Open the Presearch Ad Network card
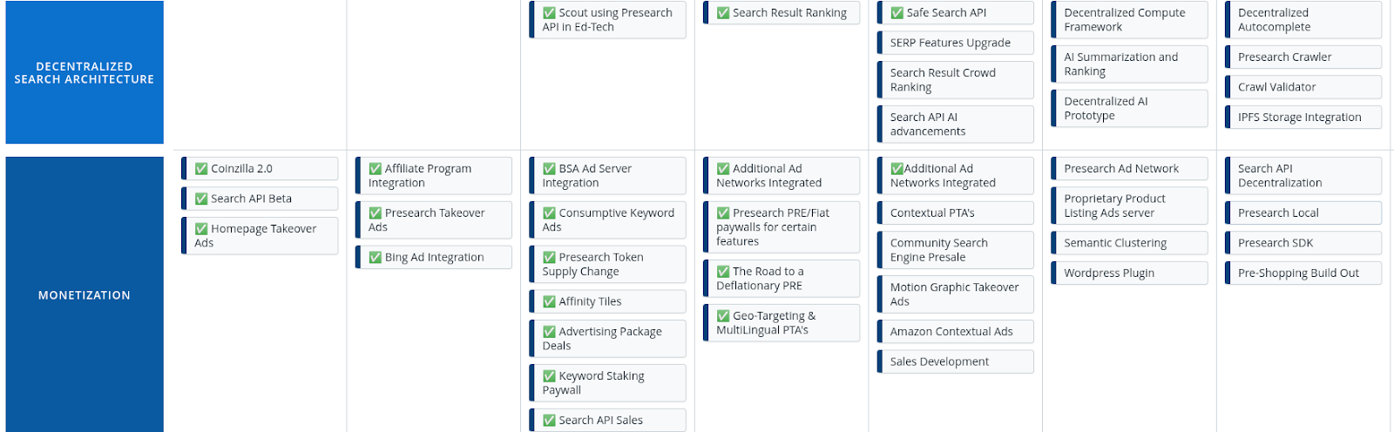The height and width of the screenshot is (432, 1394). 1130,168
